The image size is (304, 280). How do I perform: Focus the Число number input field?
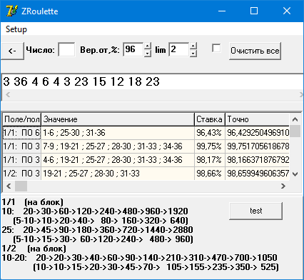[x=66, y=49]
